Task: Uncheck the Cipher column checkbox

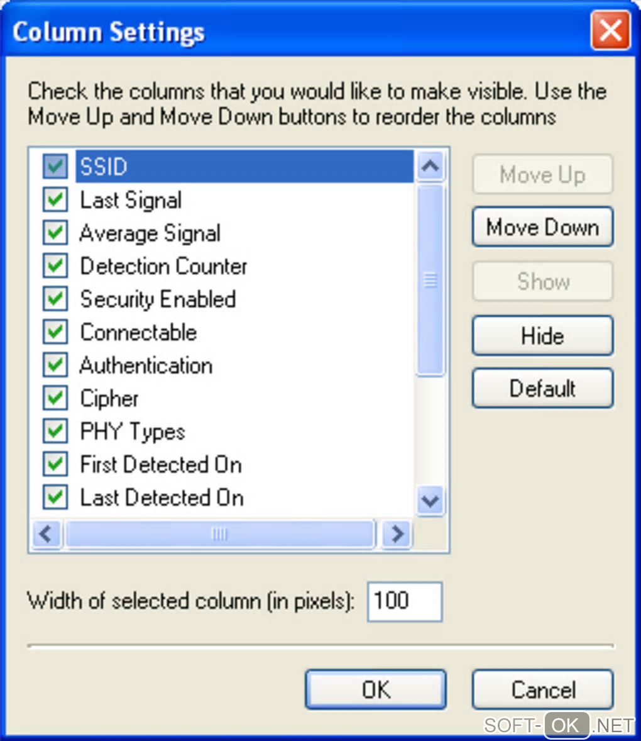Action: pos(55,398)
